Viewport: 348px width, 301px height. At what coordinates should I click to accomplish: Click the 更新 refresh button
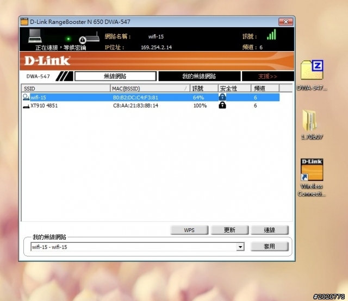click(x=229, y=230)
